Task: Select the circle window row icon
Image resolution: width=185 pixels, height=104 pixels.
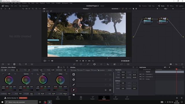Action: [74, 80]
